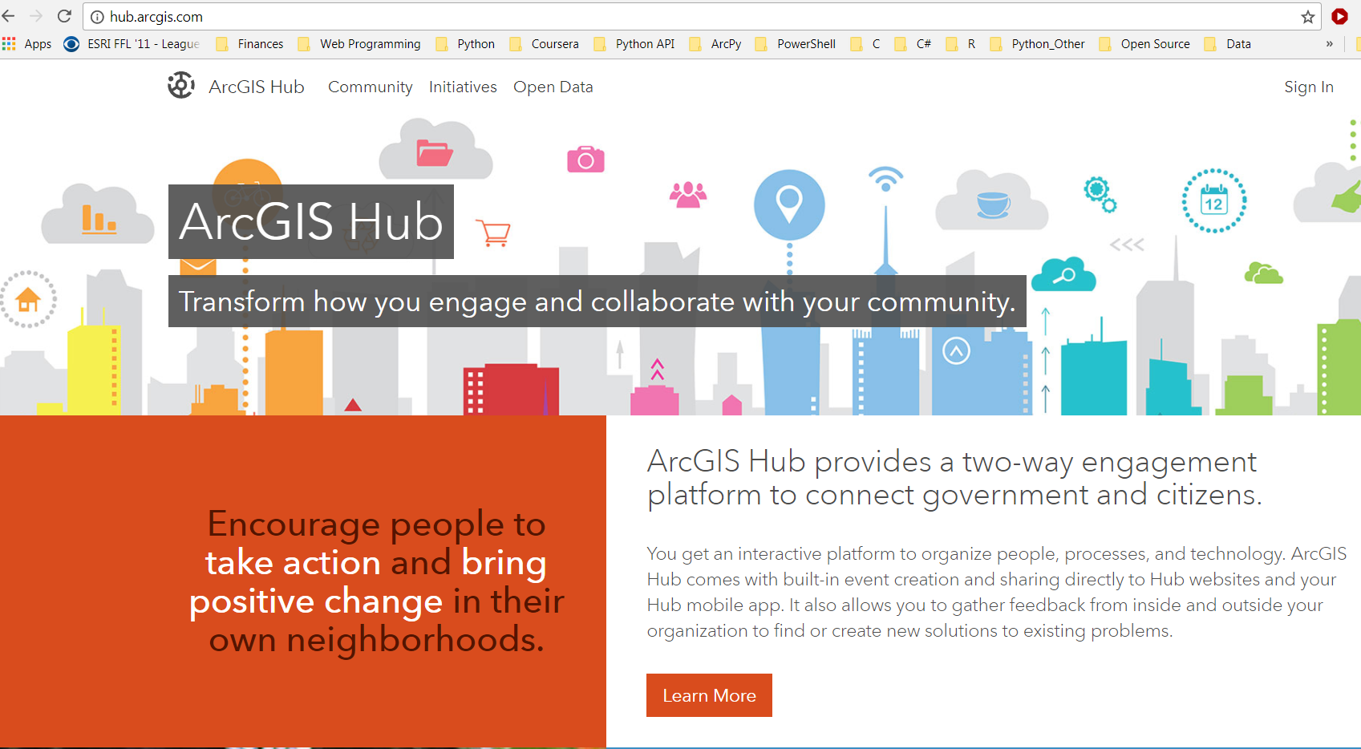Image resolution: width=1361 pixels, height=749 pixels.
Task: Open ESRI FFL '11 - League bookmark
Action: pos(132,44)
